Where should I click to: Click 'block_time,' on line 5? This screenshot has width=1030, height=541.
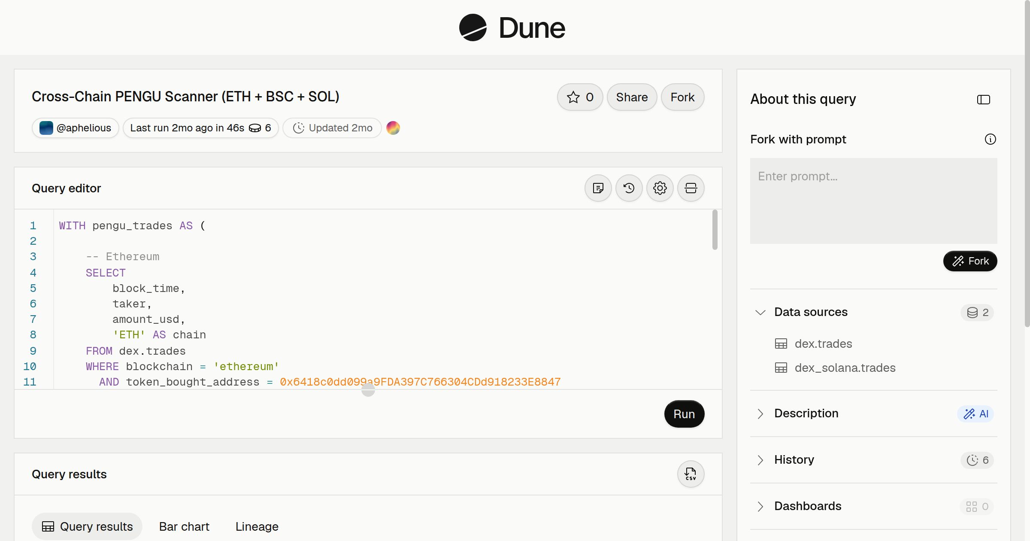point(148,289)
